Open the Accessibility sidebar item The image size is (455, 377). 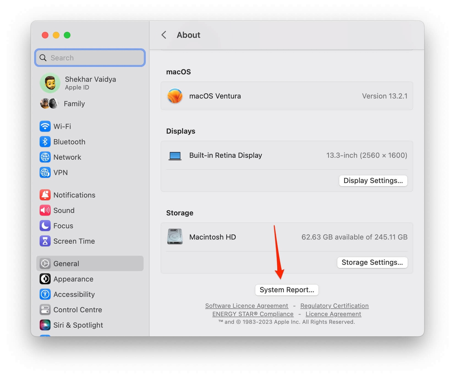coord(74,294)
